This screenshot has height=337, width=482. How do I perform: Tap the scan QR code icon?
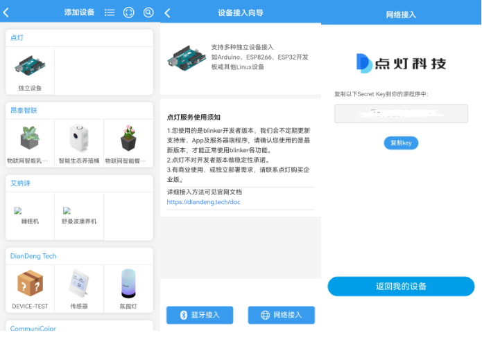[x=129, y=12]
